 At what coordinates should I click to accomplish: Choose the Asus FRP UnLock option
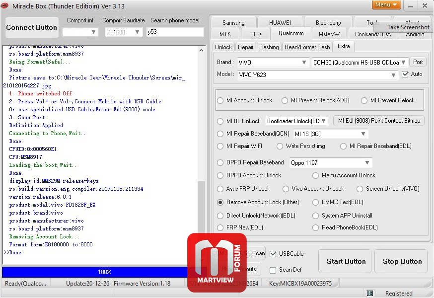pos(220,189)
